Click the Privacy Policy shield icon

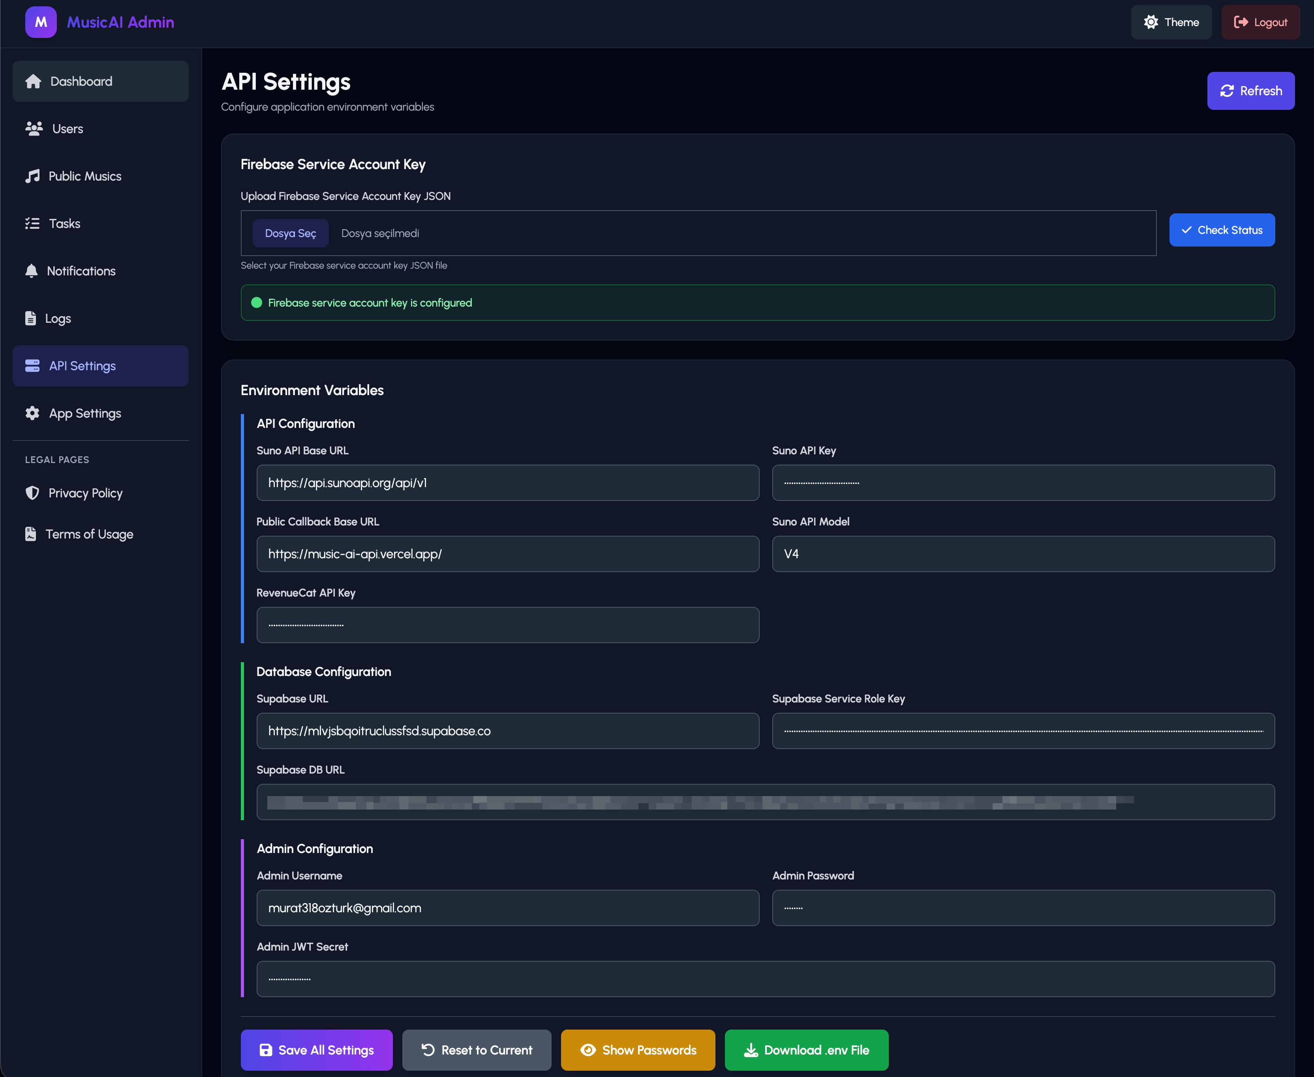click(32, 493)
